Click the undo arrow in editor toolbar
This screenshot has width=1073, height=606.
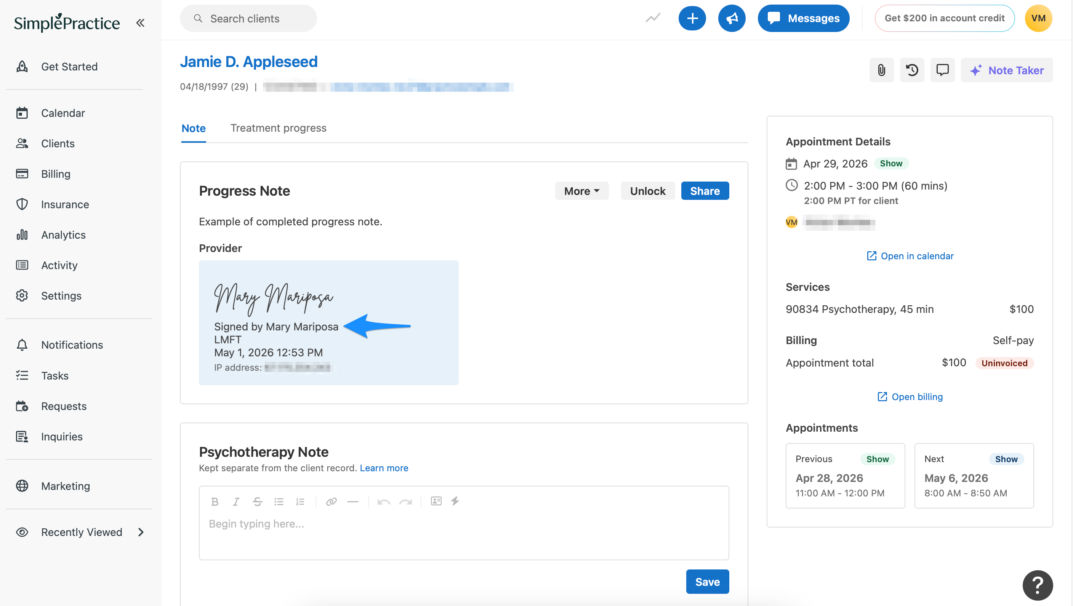coord(384,502)
